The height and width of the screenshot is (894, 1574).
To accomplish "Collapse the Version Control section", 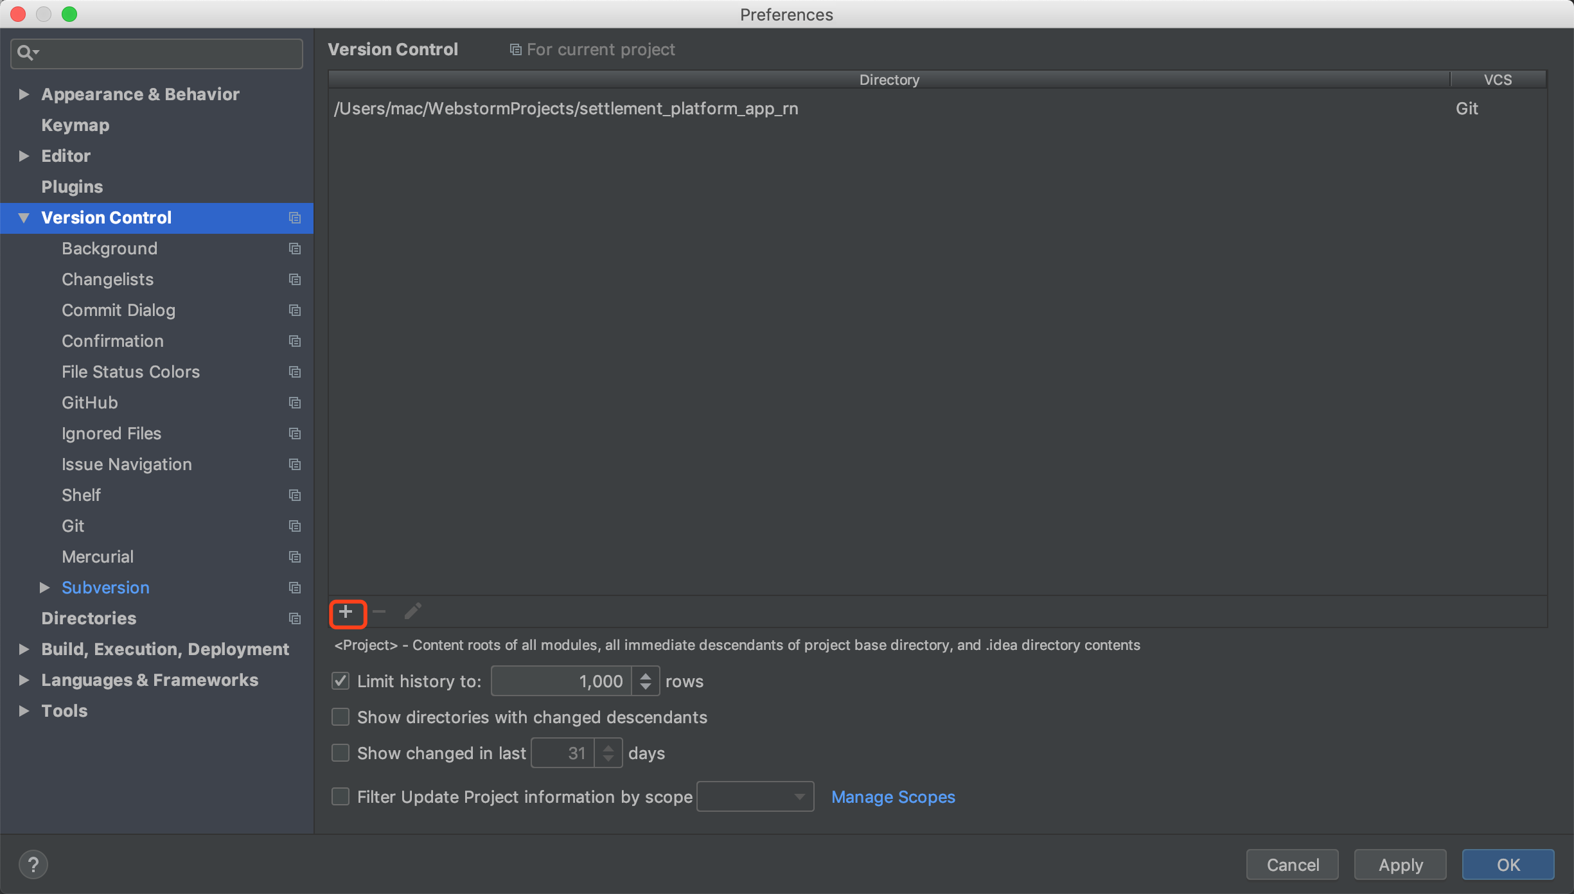I will coord(24,218).
